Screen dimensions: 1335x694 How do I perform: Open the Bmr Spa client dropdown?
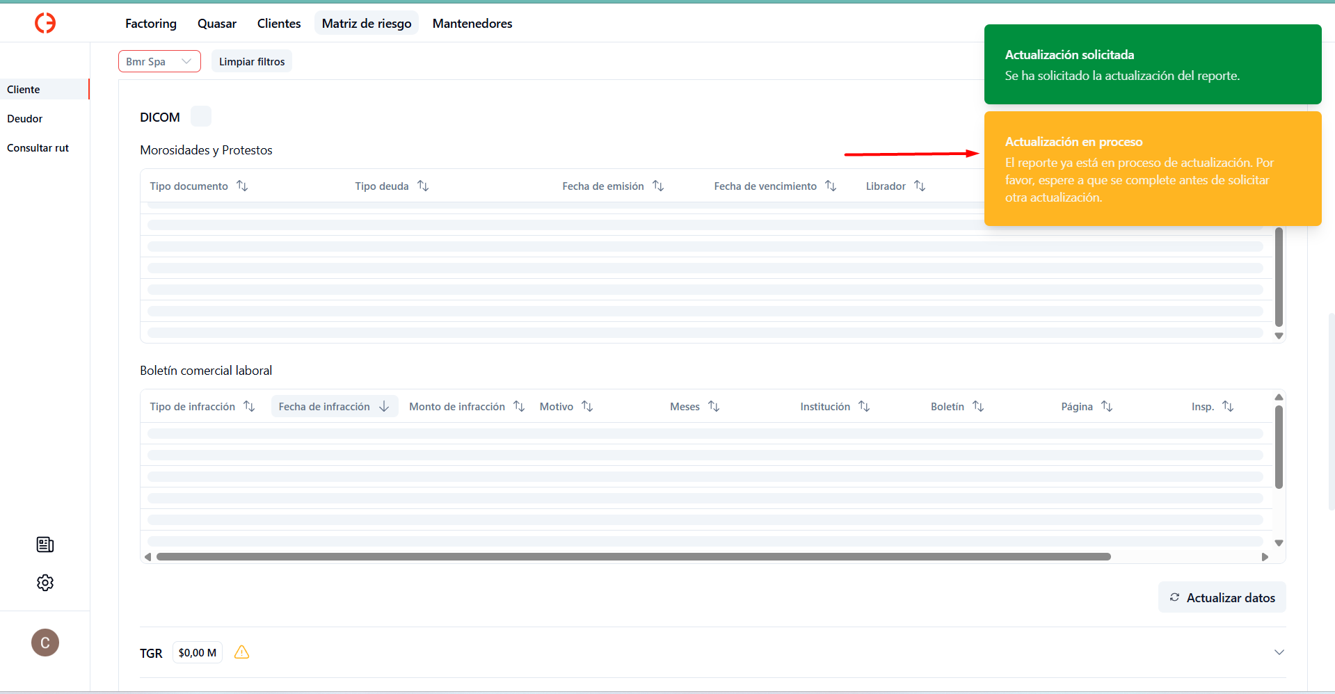tap(159, 61)
